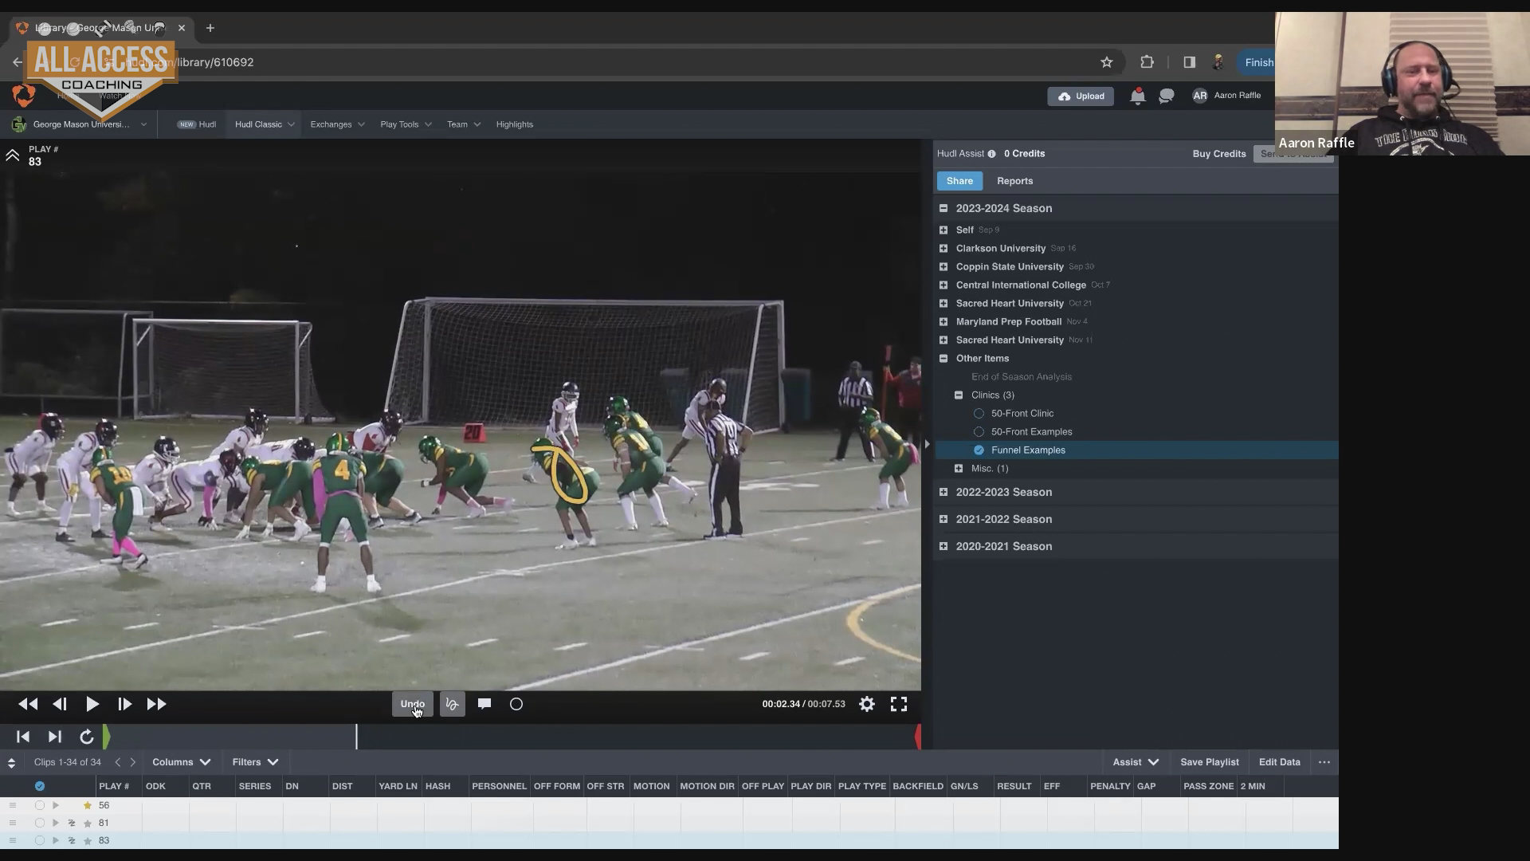
Task: Click Save Playlist
Action: (x=1209, y=762)
